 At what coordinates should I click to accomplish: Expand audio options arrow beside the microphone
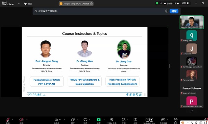[12, 120]
